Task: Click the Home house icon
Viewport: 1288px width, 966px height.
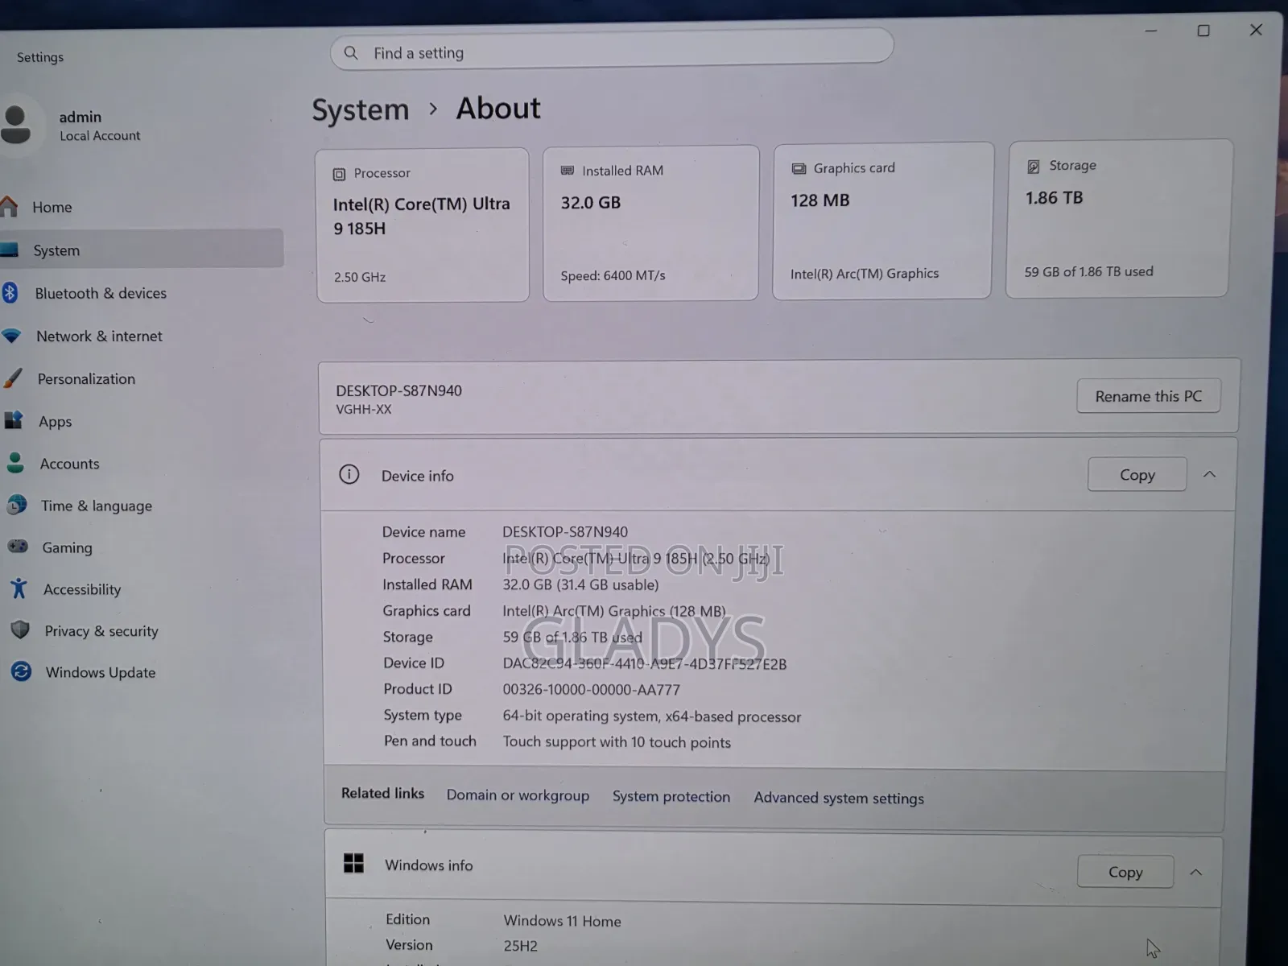Action: (9, 207)
